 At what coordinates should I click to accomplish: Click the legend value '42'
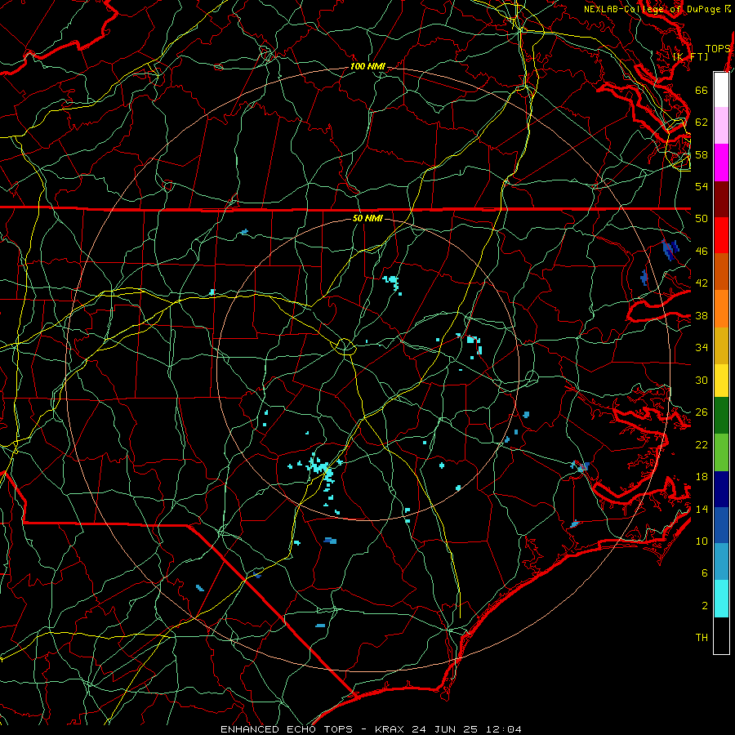coord(702,283)
